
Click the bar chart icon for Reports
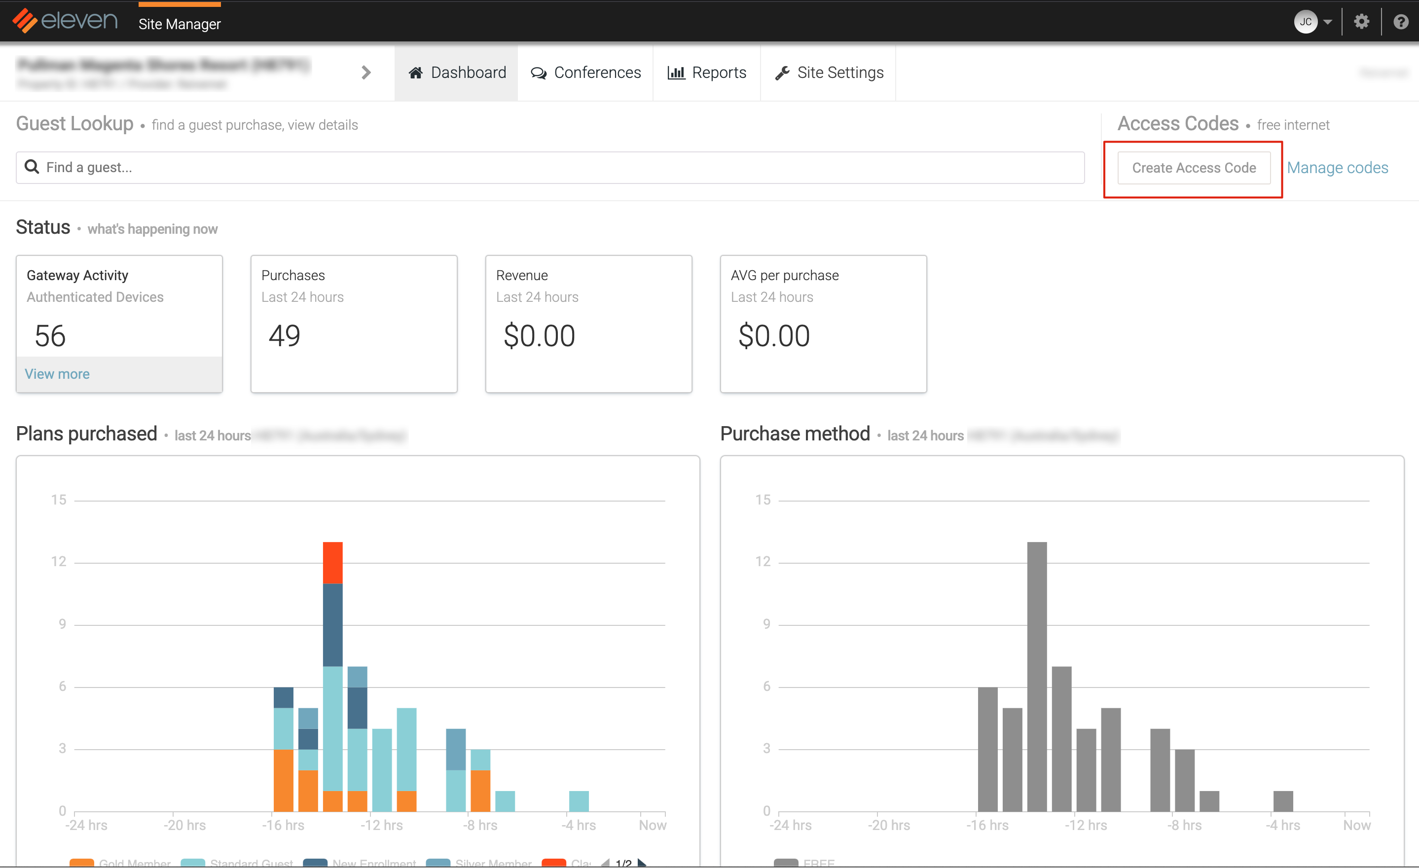[676, 72]
